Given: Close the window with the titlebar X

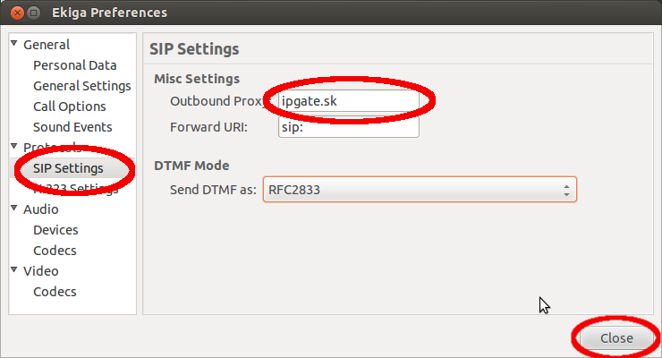Looking at the screenshot, I should [x=17, y=13].
